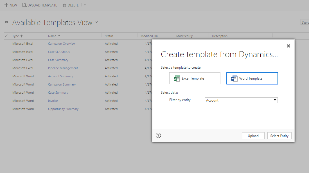Choose the Word Template option
The image size is (309, 173).
(x=252, y=78)
